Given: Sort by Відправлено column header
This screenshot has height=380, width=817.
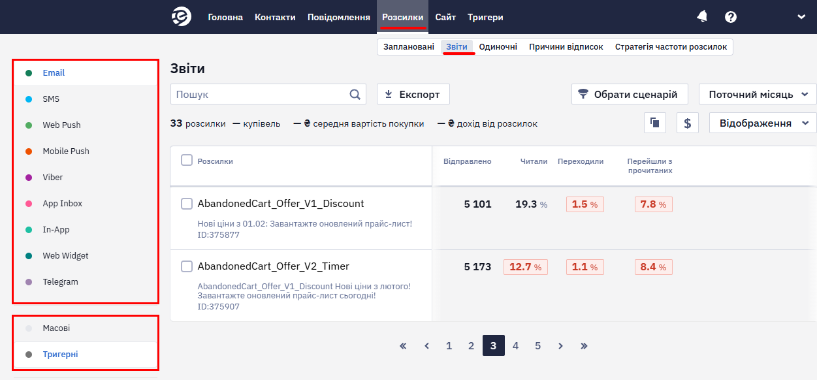Looking at the screenshot, I should pos(467,161).
